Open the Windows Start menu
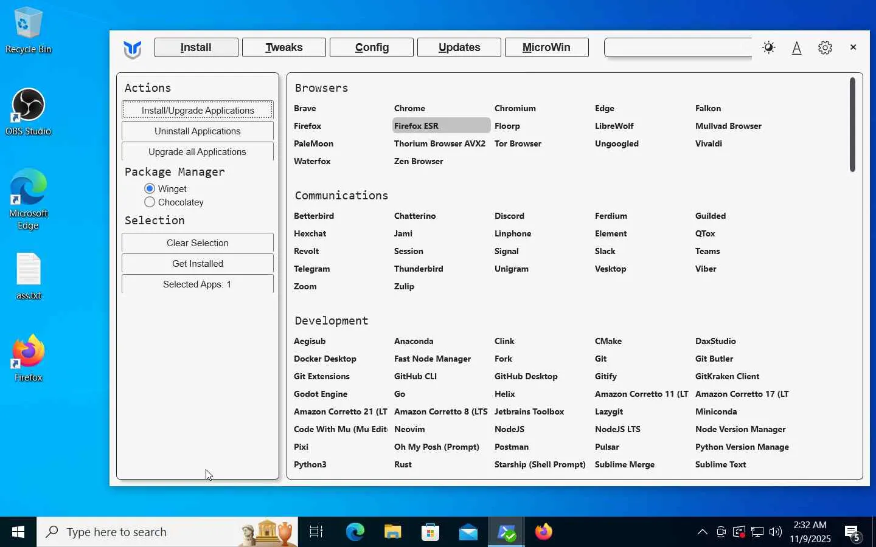The width and height of the screenshot is (876, 547). tap(18, 532)
